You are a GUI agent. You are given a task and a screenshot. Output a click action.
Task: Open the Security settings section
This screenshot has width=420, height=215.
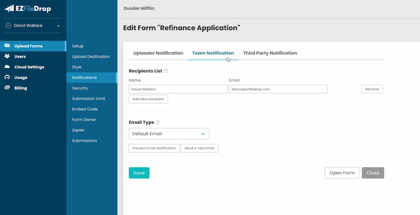80,88
